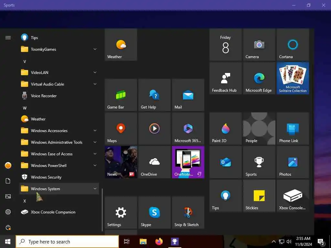Expand the ToomkyGames folder chevron
Viewport: 331px width, 248px height.
[95, 49]
